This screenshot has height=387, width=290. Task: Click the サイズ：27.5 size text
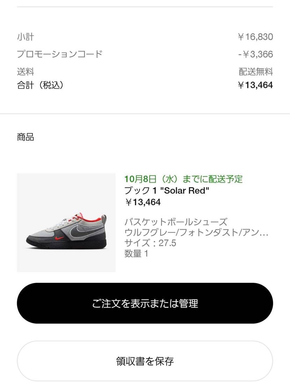click(150, 243)
